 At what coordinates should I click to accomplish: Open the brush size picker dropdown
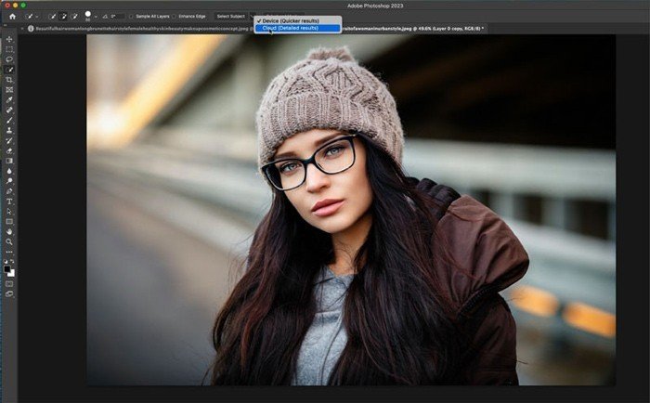click(96, 17)
